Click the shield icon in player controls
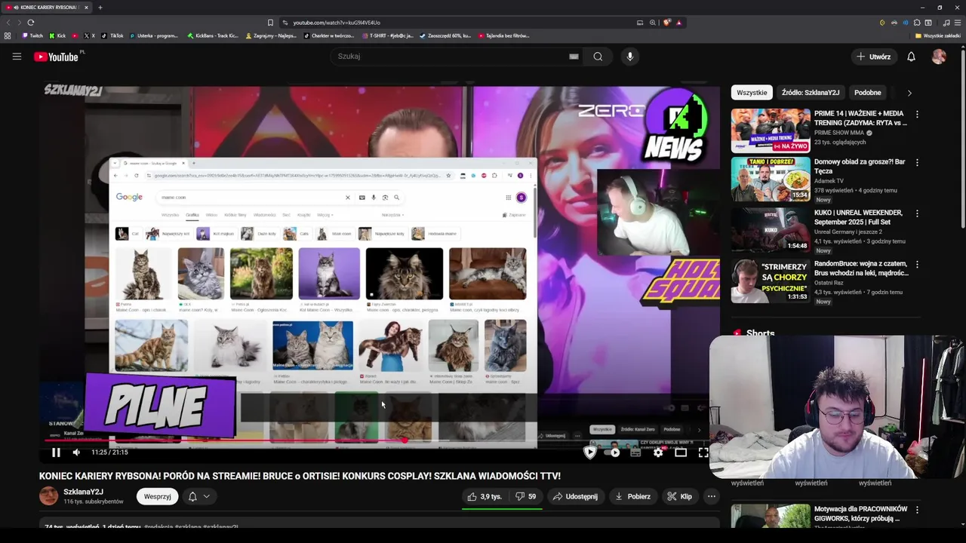This screenshot has width=966, height=543. [590, 452]
